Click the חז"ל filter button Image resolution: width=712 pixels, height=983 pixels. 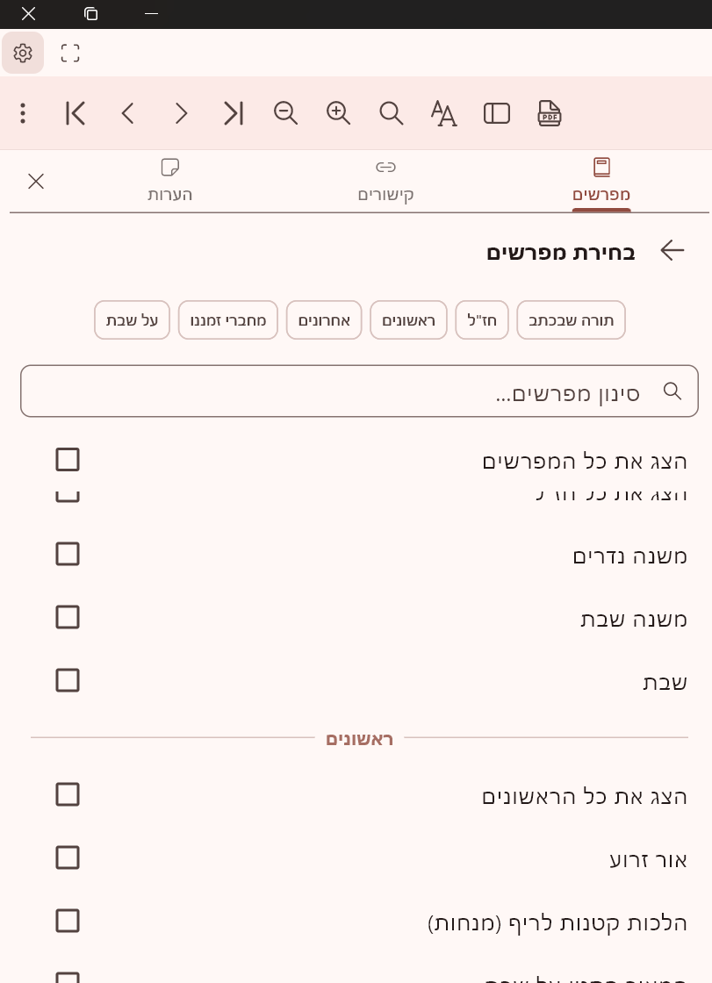481,319
